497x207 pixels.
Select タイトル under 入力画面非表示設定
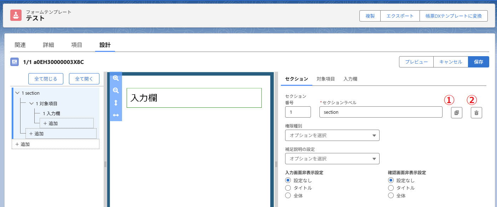pyautogui.click(x=288, y=188)
